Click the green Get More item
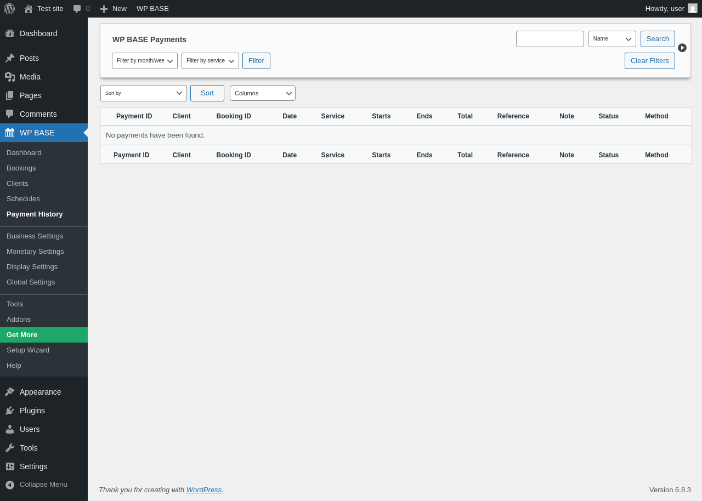This screenshot has width=702, height=501. coord(44,335)
